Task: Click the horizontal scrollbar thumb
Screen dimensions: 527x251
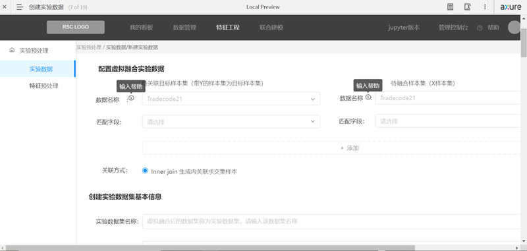Action: [210, 248]
